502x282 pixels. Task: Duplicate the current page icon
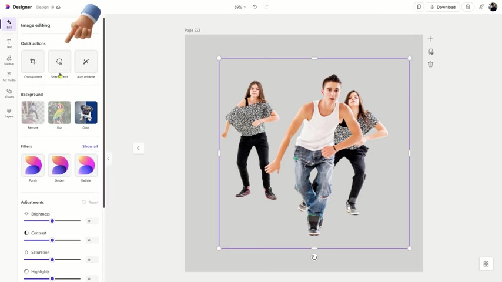point(430,52)
